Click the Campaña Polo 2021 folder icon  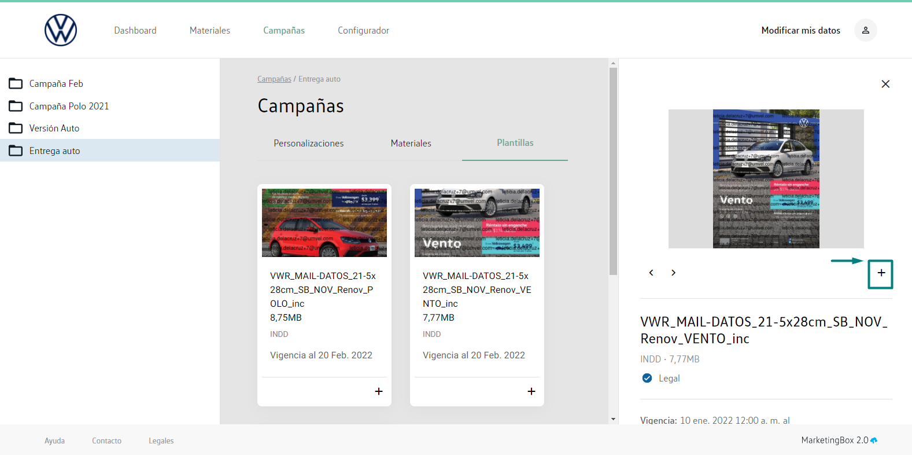[x=16, y=106]
